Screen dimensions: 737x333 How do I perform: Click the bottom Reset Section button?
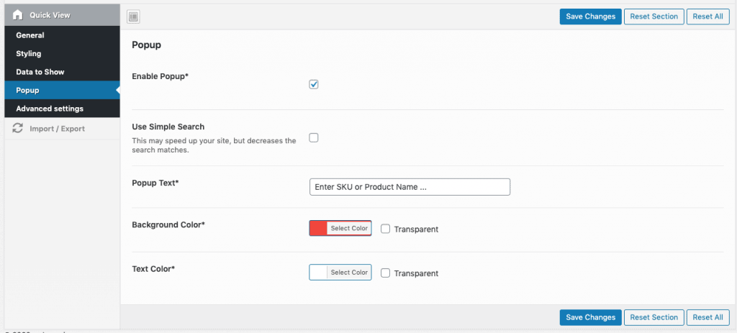654,317
